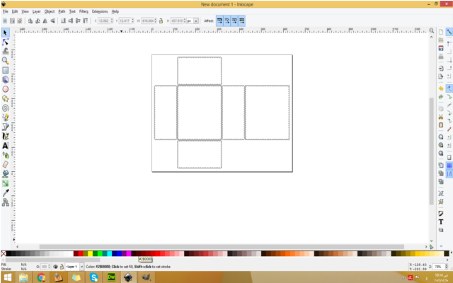This screenshot has width=453, height=283.
Task: Click the Raise to top icon
Action: coord(86,21)
